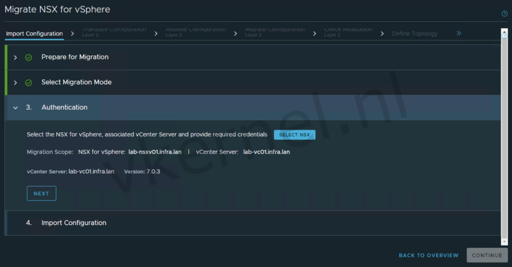This screenshot has width=512, height=267.
Task: Go to Translate Configuration Layer 2 tab
Action: [x=114, y=32]
